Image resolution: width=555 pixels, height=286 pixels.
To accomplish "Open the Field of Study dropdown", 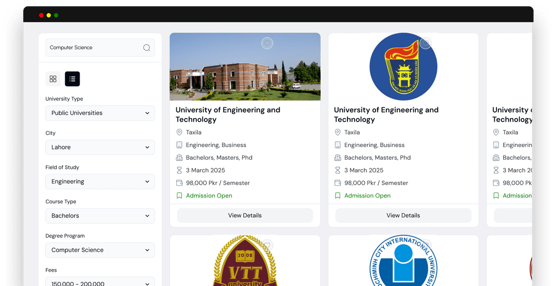I will tap(100, 182).
